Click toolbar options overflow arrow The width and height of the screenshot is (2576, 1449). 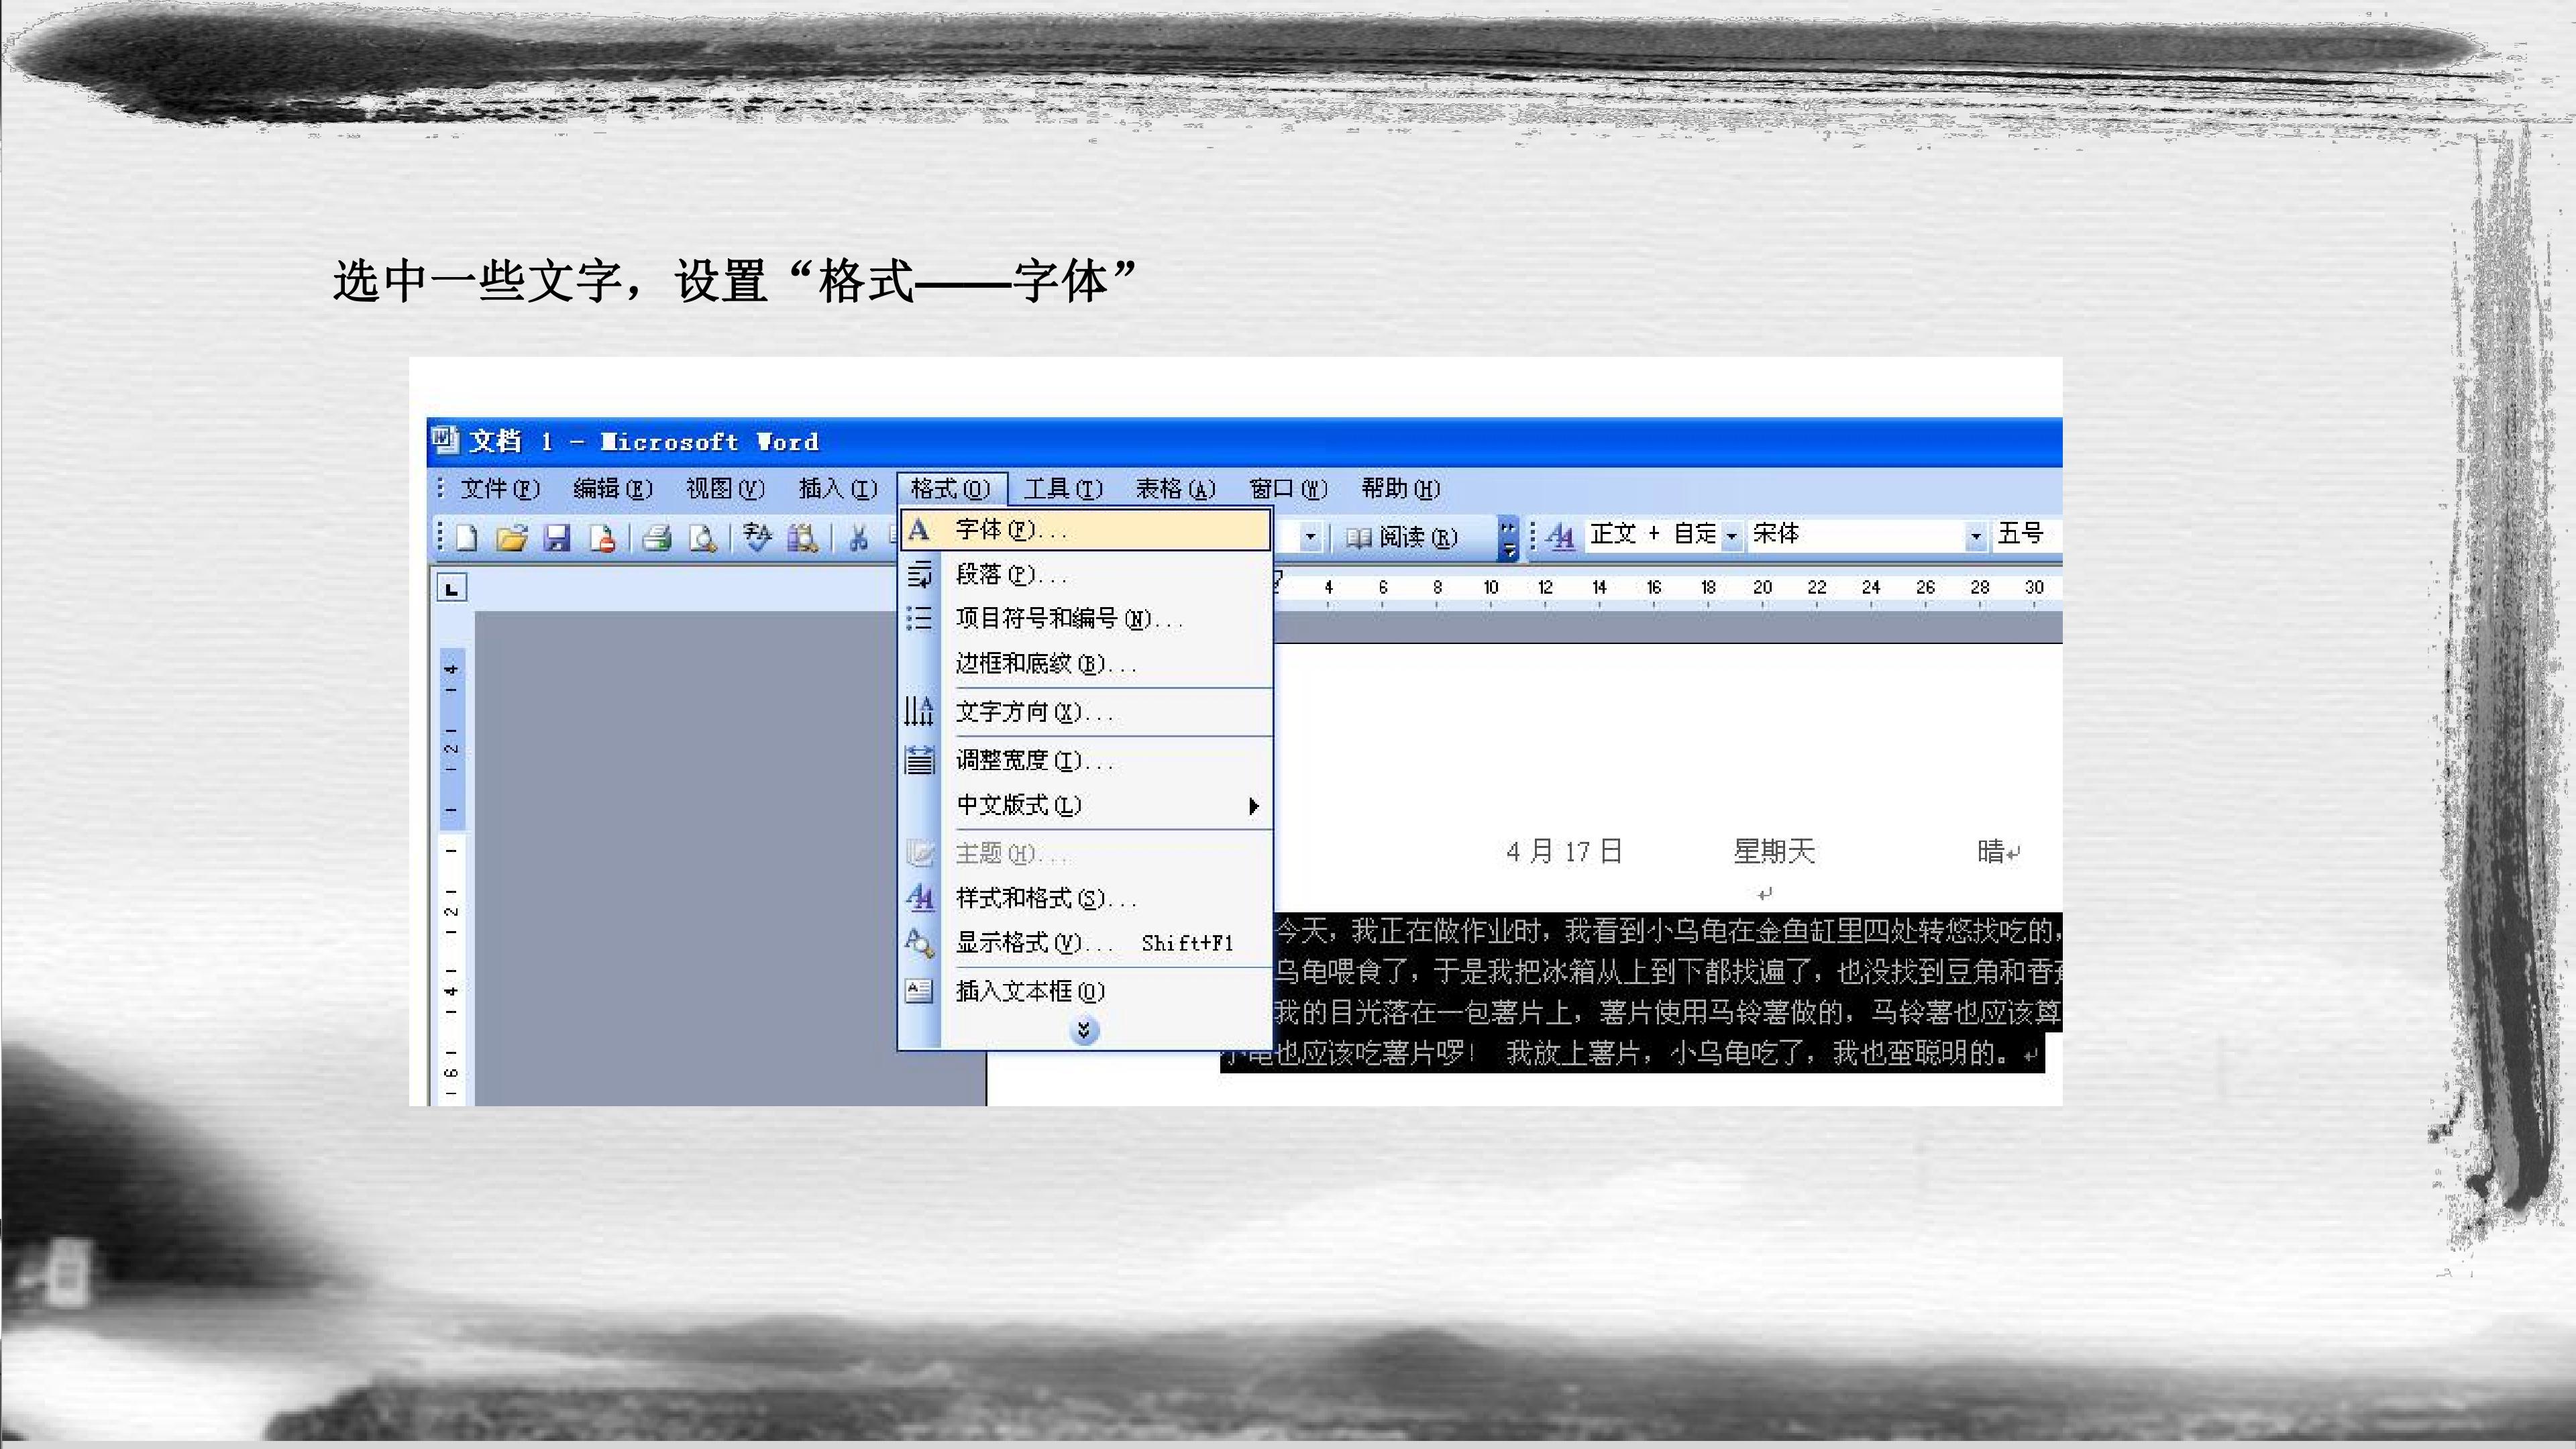tap(1509, 538)
